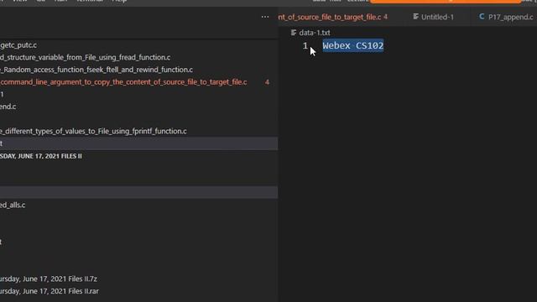The height and width of the screenshot is (302, 537).
Task: Open the file ending in end.c
Action: click(8, 107)
